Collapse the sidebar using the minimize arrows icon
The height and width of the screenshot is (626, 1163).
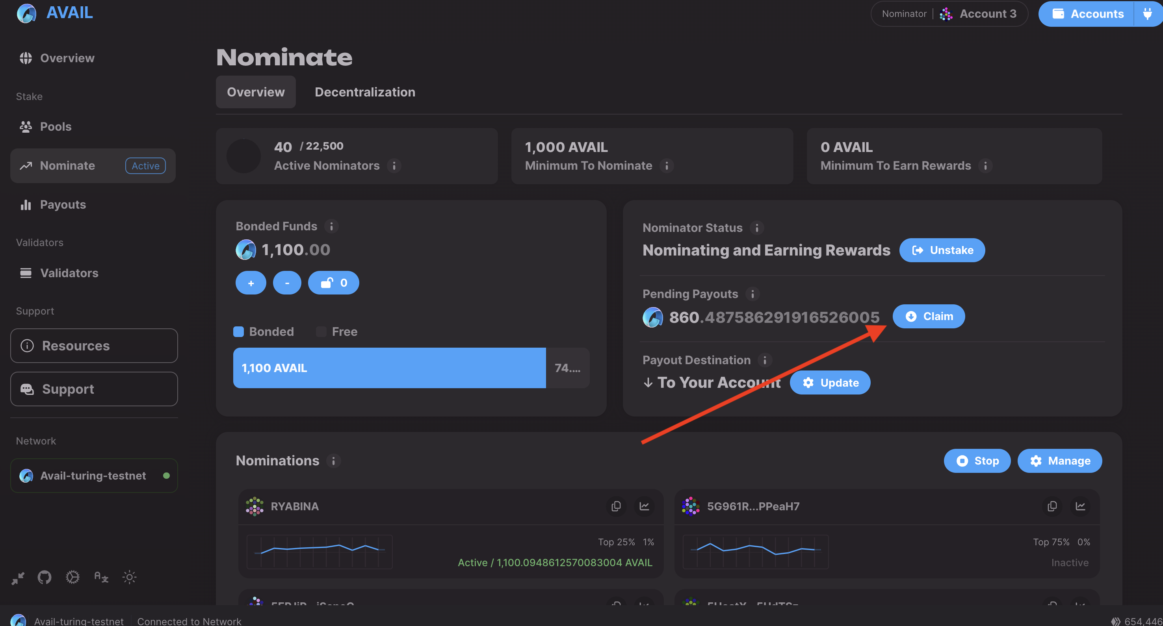(x=18, y=578)
